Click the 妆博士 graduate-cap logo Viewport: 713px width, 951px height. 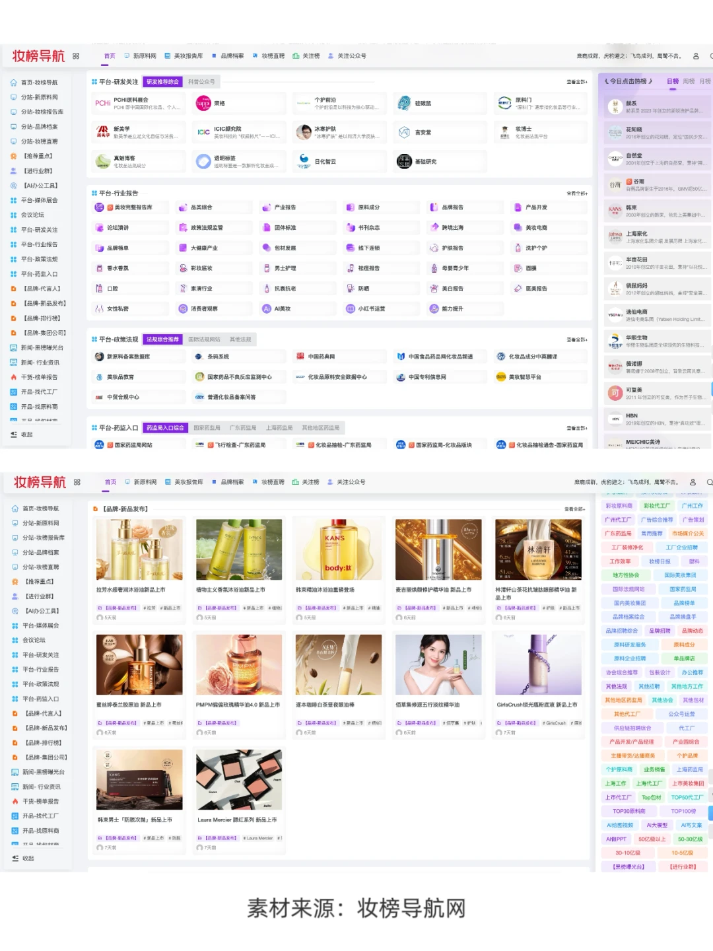504,132
